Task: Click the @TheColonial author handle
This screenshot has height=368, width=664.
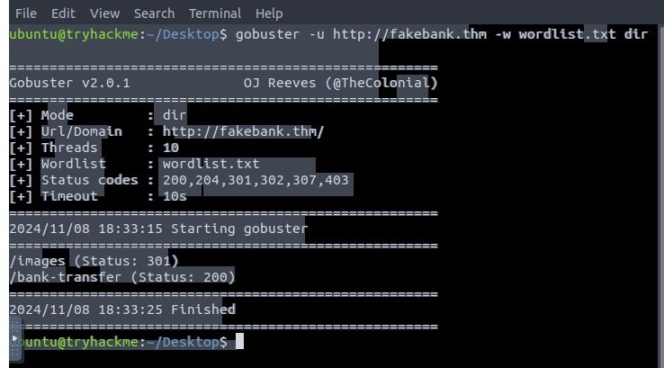Action: point(381,83)
